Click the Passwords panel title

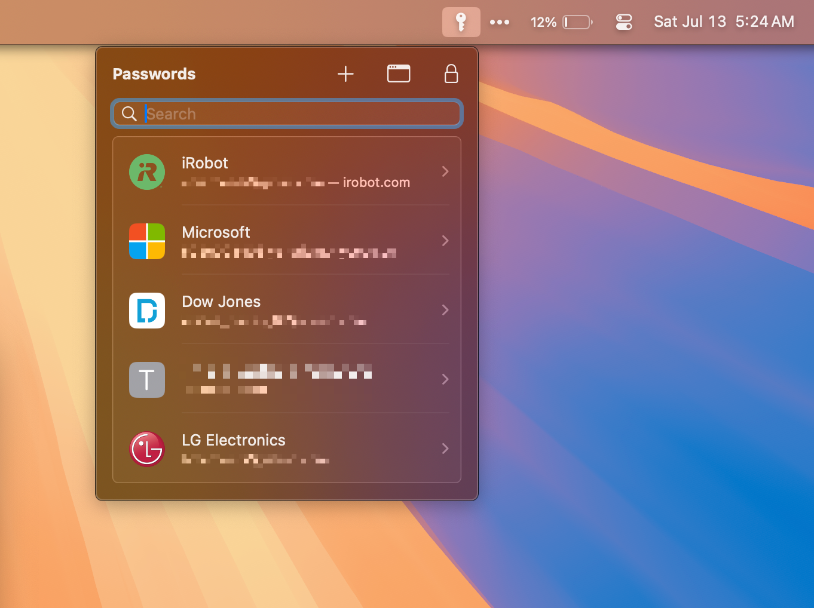(154, 74)
